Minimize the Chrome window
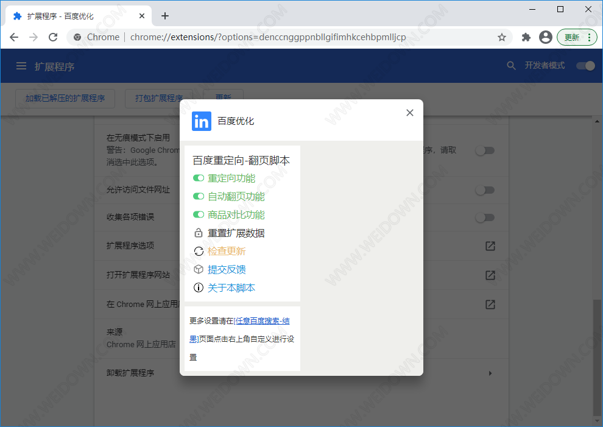The width and height of the screenshot is (603, 427). (532, 9)
